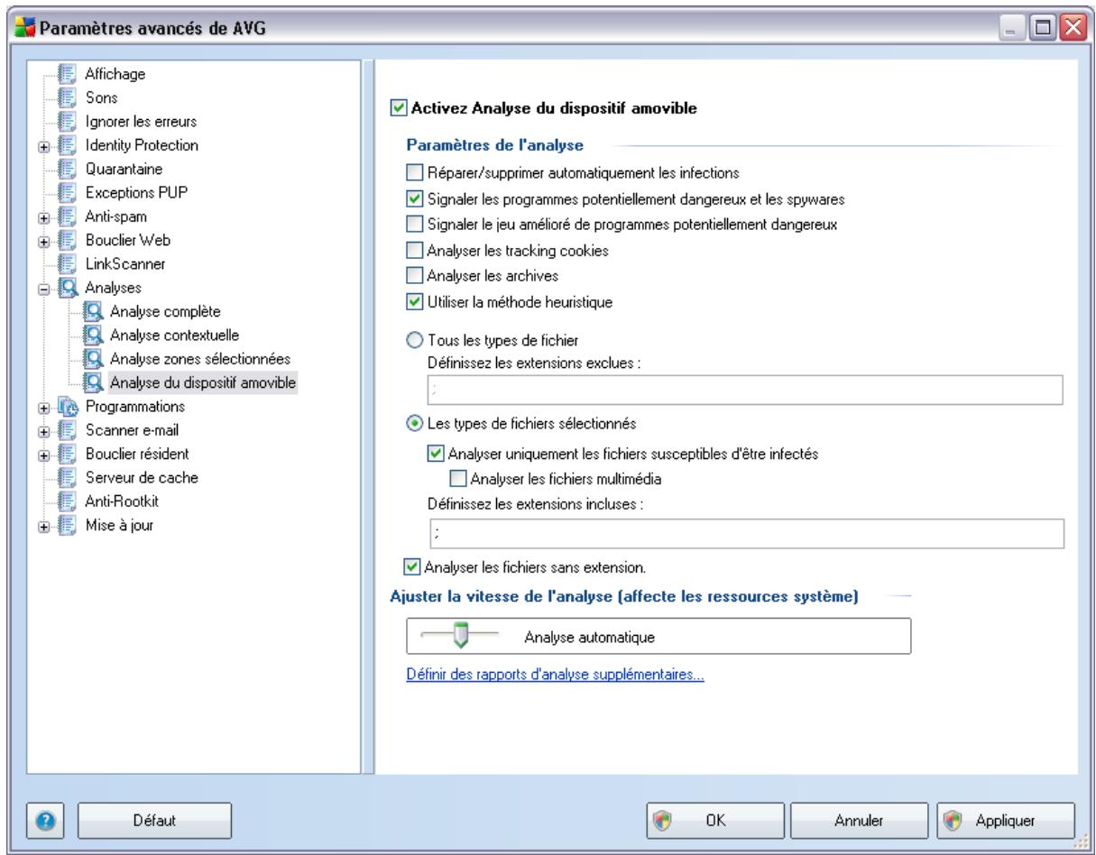Click the Défaut button
The height and width of the screenshot is (855, 1096).
pyautogui.click(x=154, y=819)
